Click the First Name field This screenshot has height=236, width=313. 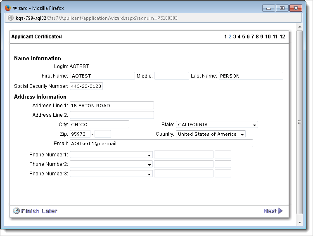coord(102,76)
